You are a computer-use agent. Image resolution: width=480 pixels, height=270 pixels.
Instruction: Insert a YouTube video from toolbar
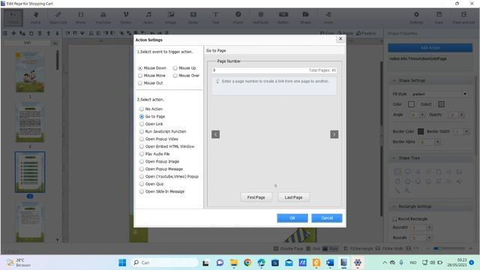click(103, 17)
